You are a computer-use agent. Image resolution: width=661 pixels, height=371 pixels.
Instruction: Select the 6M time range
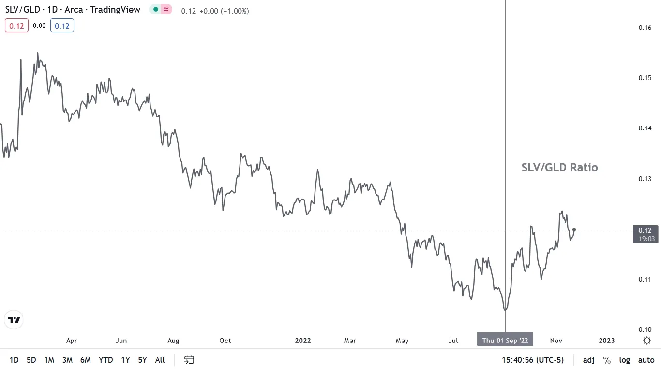(86, 360)
